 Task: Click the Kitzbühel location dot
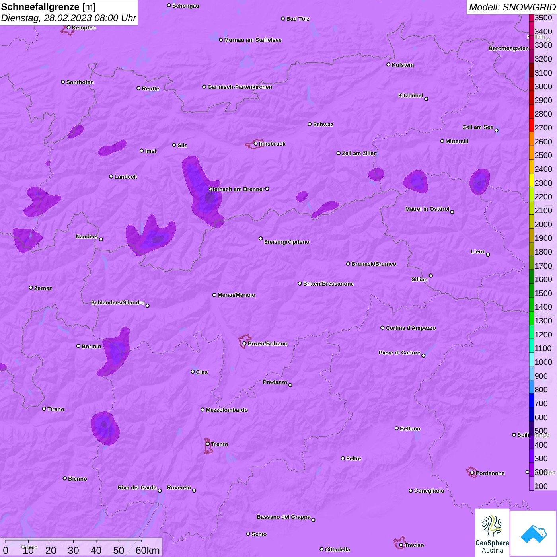(426, 99)
